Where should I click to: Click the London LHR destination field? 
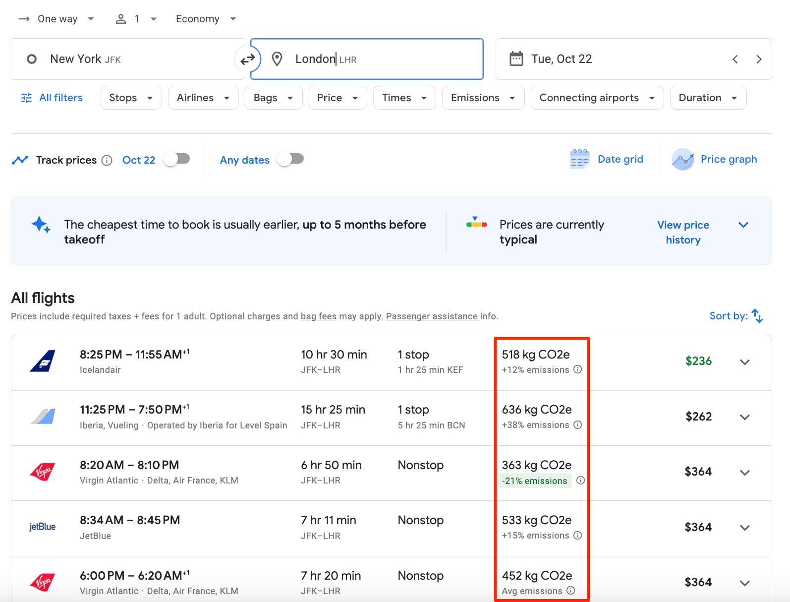click(x=367, y=59)
